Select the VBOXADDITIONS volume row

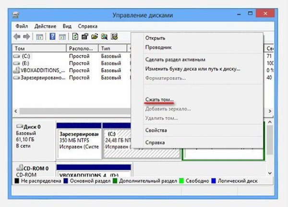(x=72, y=71)
